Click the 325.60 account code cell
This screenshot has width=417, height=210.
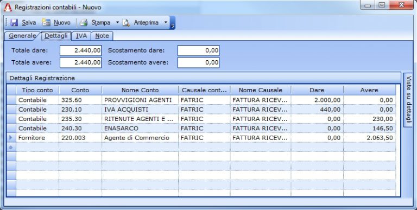click(80, 100)
